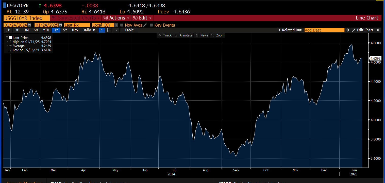Image resolution: width=385 pixels, height=183 pixels.
Task: Open the Actions menu
Action: coord(116,18)
